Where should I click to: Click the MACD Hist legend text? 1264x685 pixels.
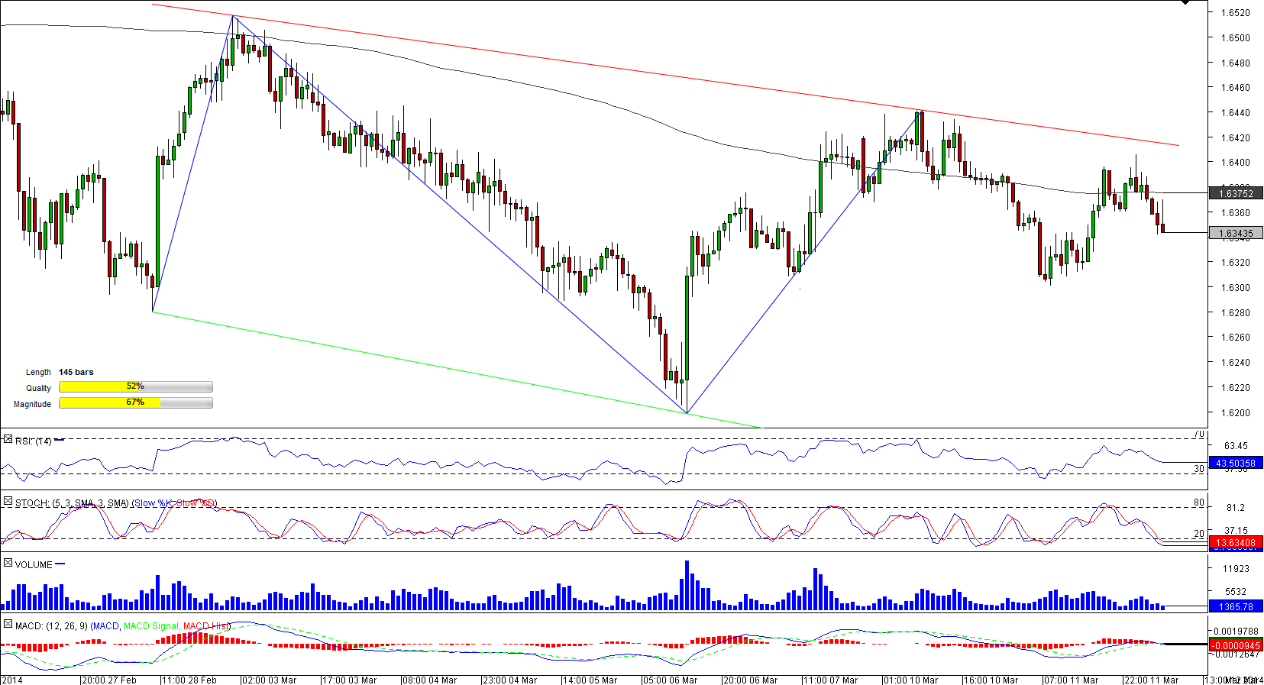coord(205,626)
